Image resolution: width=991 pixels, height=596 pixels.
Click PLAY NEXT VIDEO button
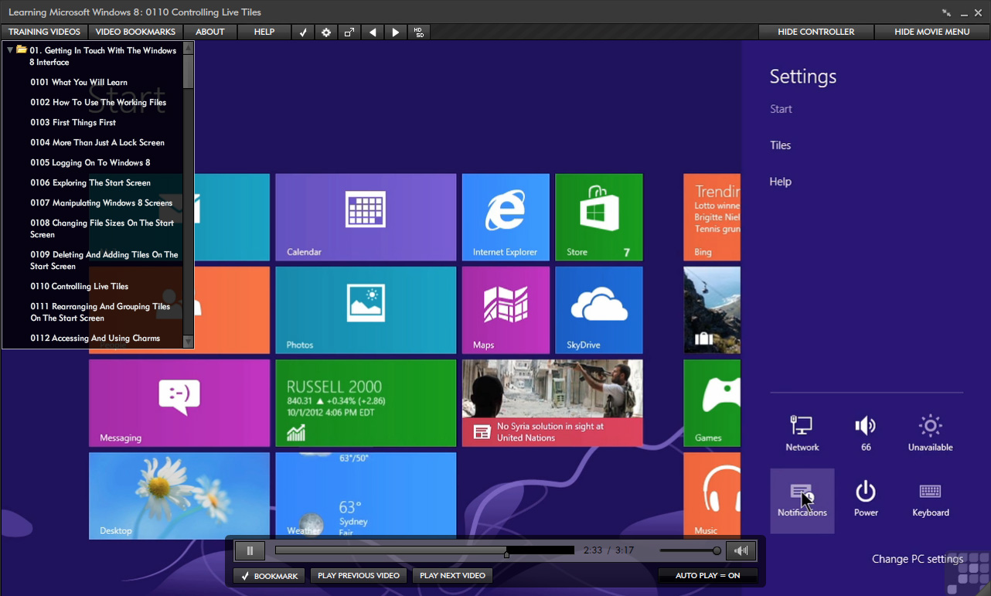coord(452,576)
